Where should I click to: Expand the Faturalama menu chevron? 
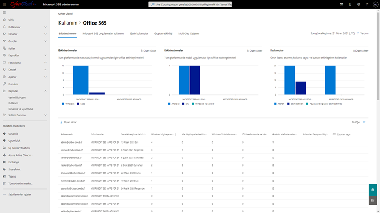point(45,63)
